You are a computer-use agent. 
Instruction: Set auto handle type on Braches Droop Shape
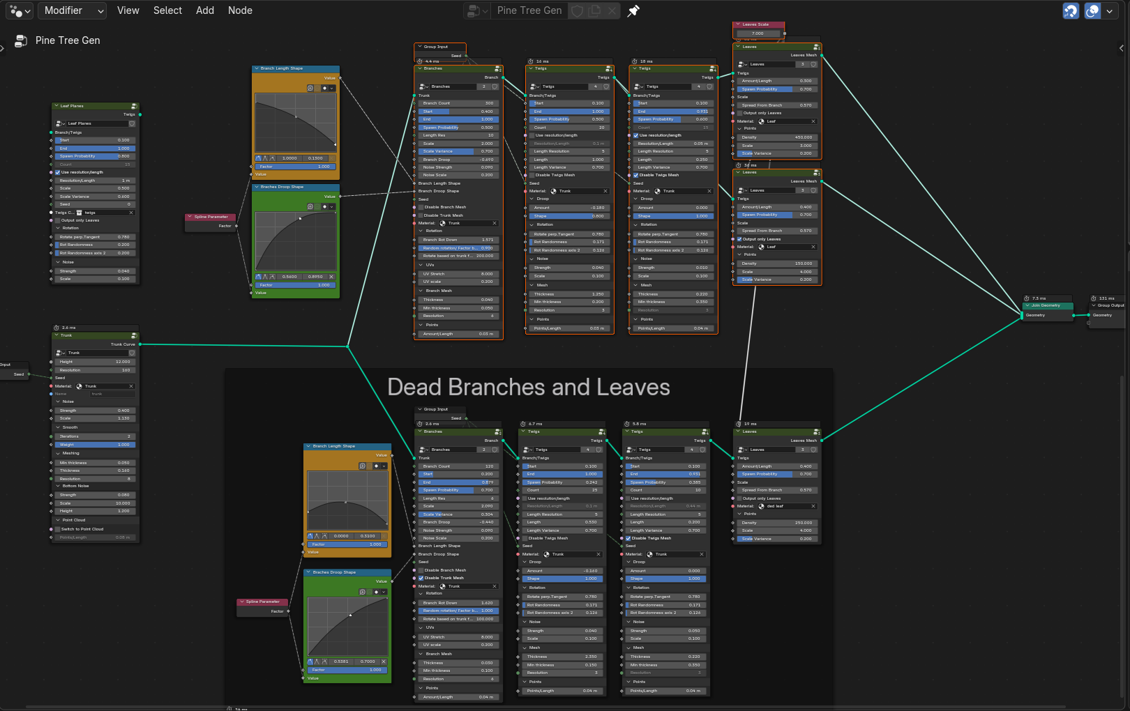click(259, 277)
